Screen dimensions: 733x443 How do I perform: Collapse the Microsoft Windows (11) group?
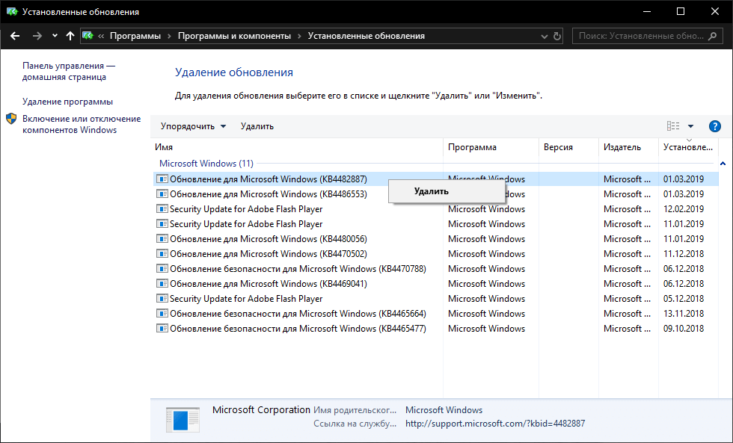(x=723, y=164)
